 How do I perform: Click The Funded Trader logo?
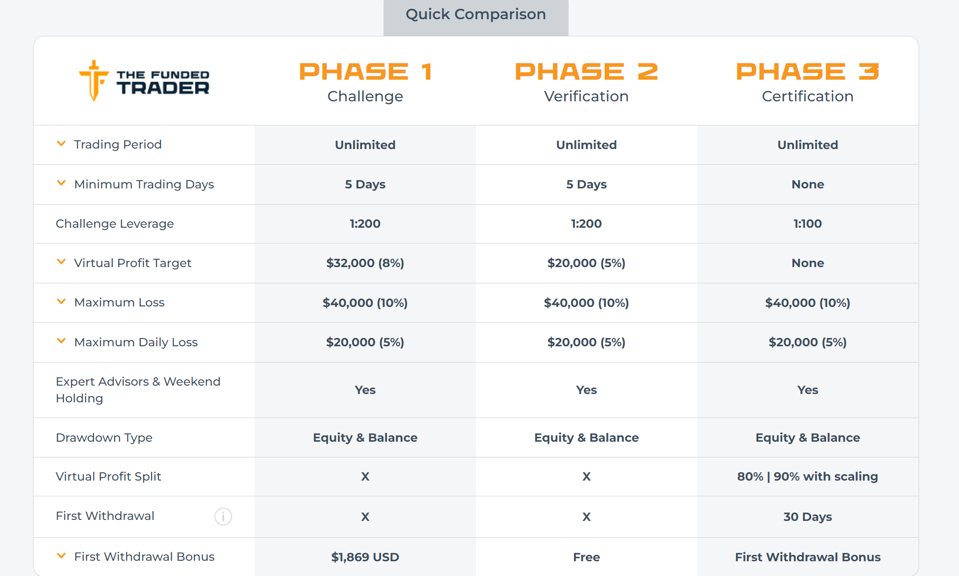tap(144, 81)
